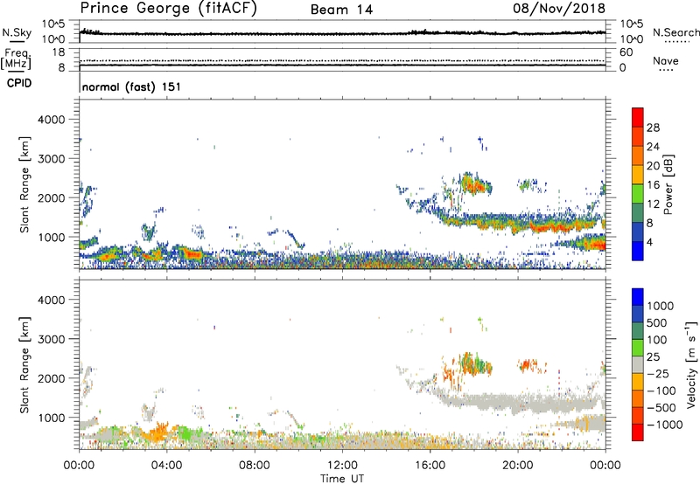This screenshot has width=700, height=484.
Task: Click the date '08/Nov/2018'
Action: [x=559, y=9]
